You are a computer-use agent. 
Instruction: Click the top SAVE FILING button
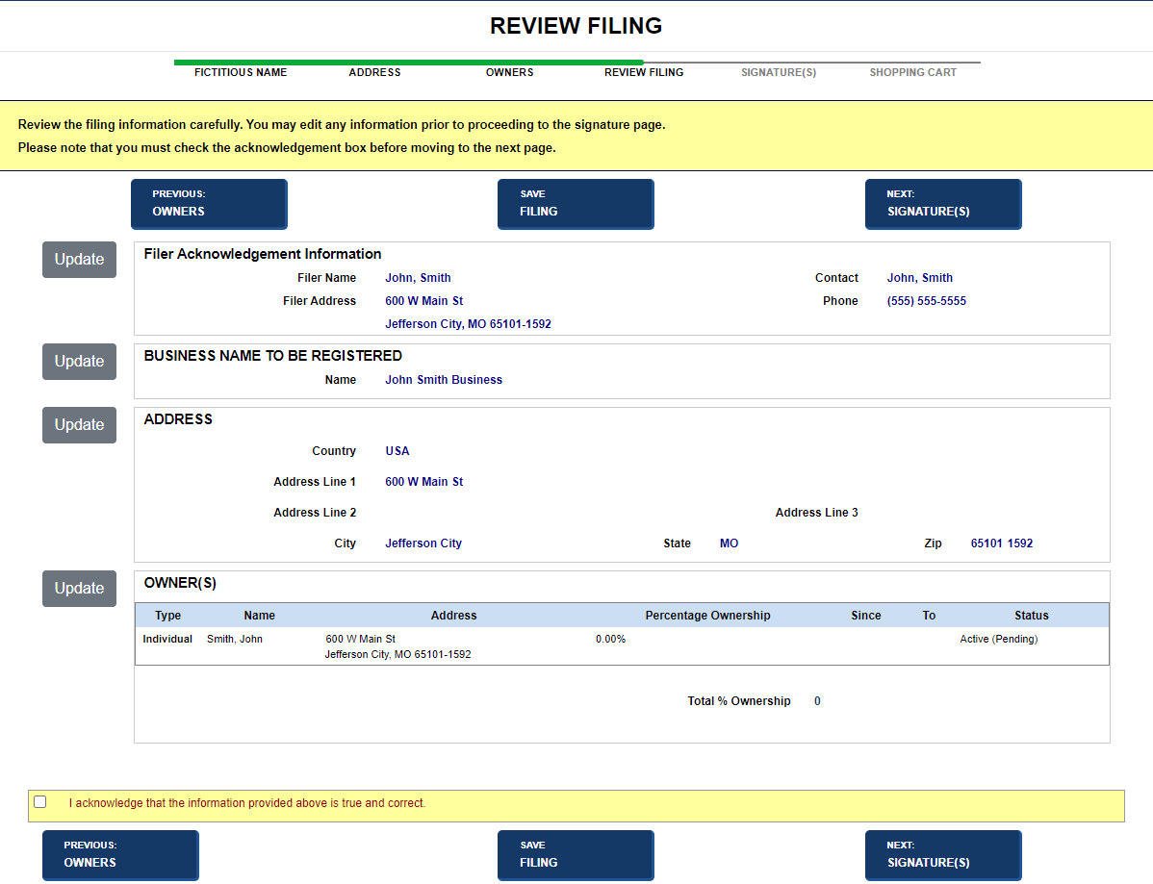[576, 204]
